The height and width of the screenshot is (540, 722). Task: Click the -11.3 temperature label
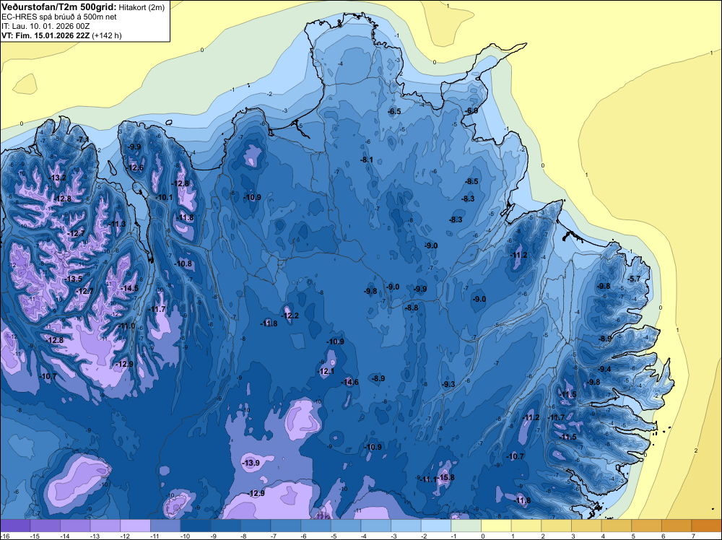117,224
